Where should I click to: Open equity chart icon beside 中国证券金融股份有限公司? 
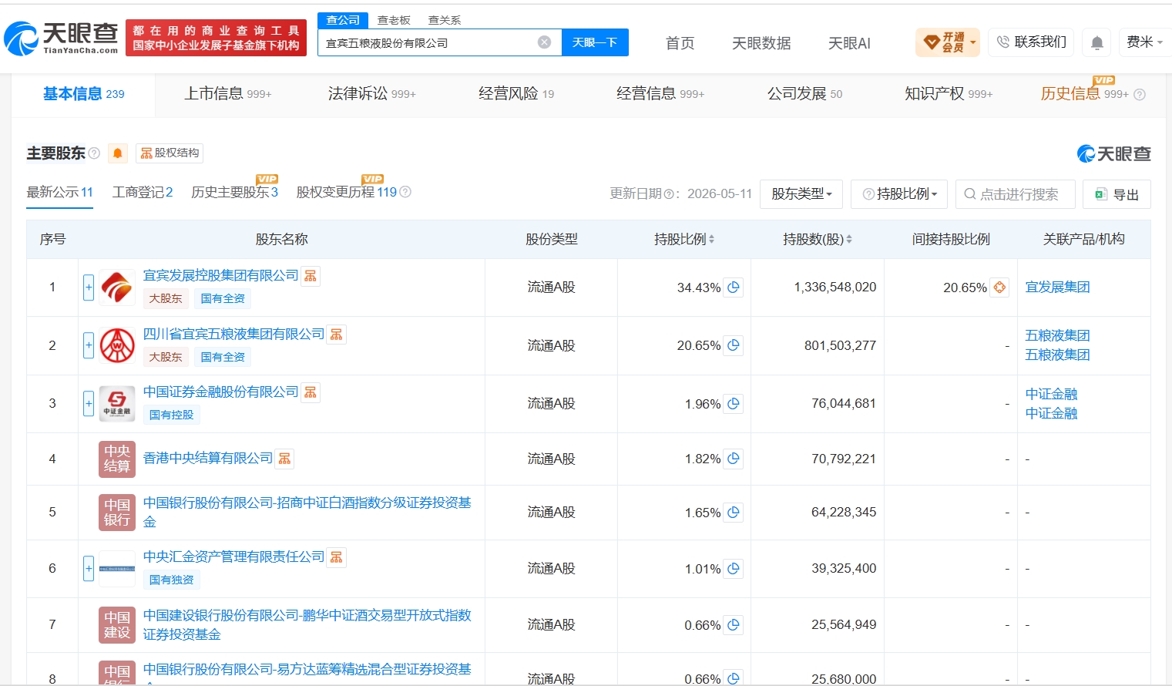pos(311,392)
